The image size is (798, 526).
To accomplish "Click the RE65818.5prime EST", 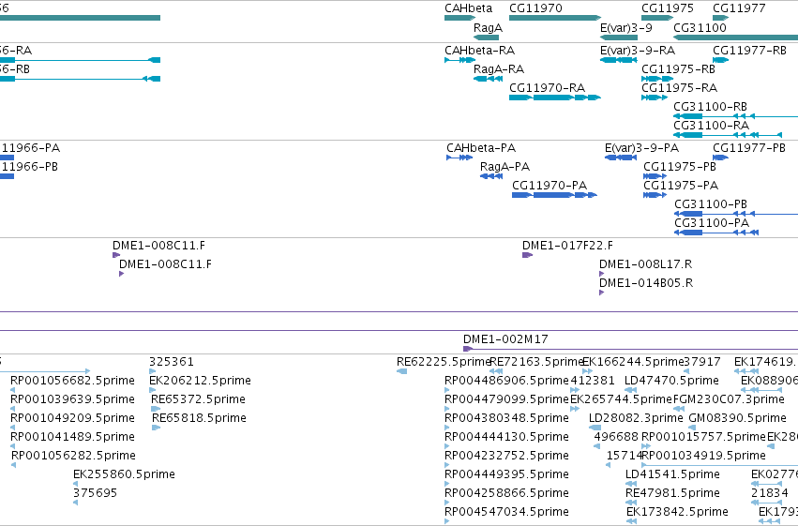I will (x=156, y=428).
